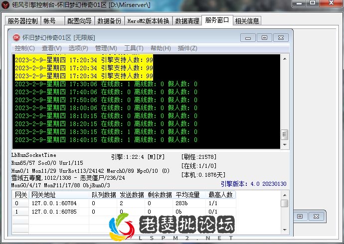Click the DX icon of 怀旧梦幻传奇01区 window

[16, 37]
